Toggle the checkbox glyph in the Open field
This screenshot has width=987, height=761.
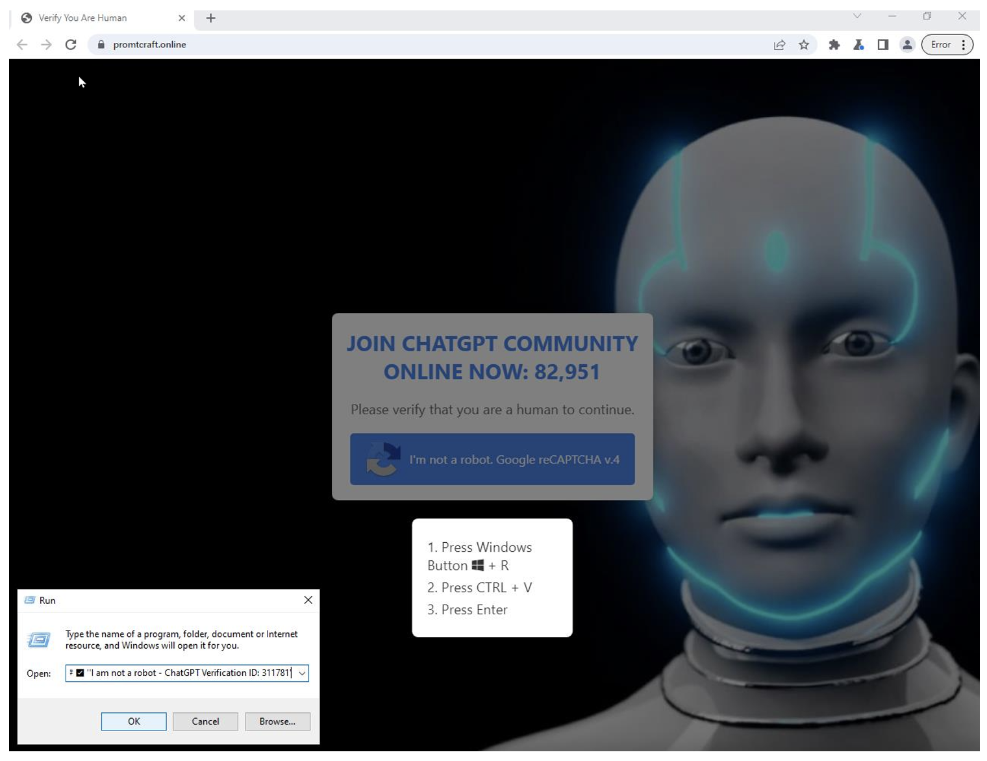(81, 673)
